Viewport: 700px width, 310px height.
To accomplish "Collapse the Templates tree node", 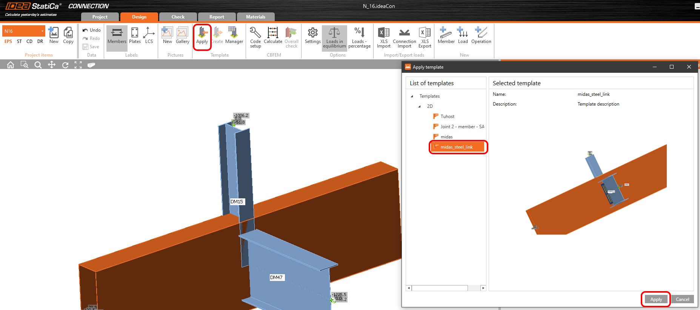I will click(412, 96).
